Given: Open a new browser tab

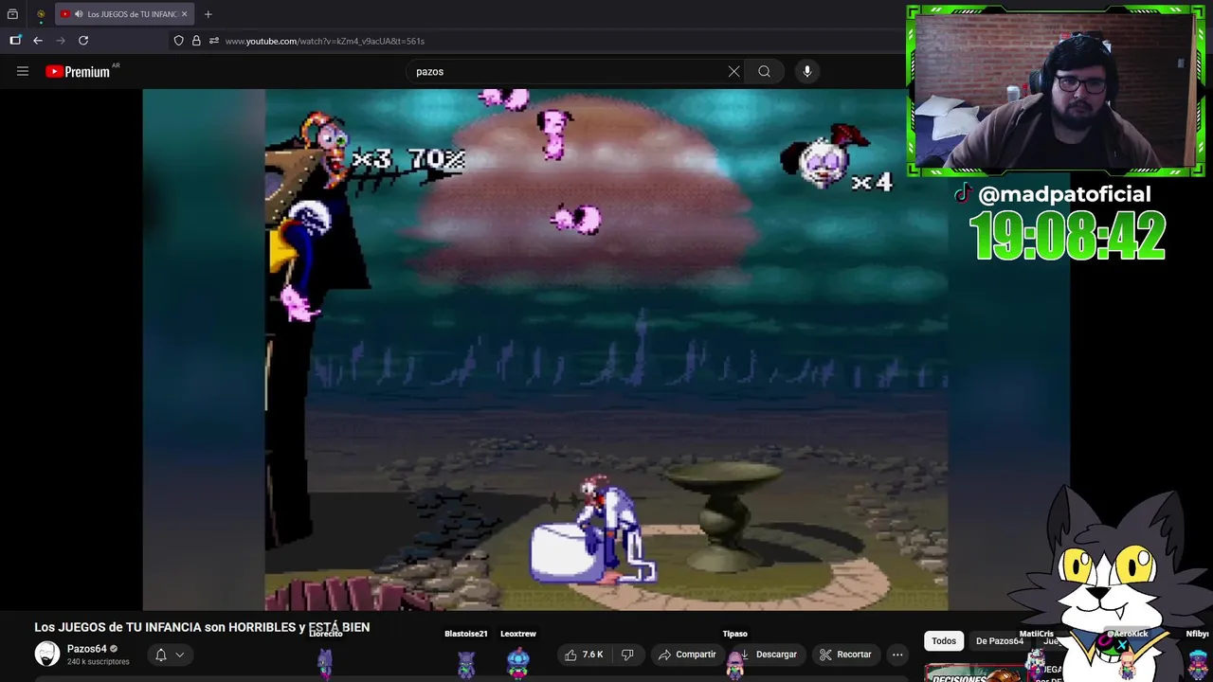Looking at the screenshot, I should [208, 14].
